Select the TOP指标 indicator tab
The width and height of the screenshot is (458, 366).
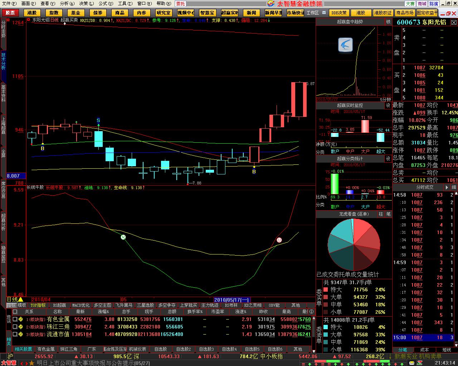(38, 305)
